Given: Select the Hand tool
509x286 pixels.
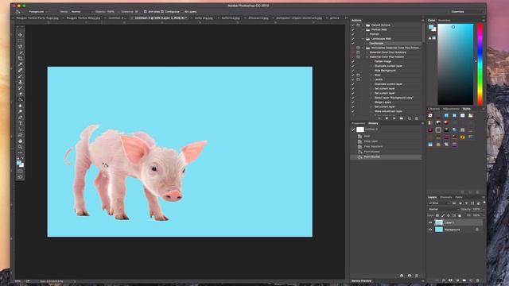Looking at the screenshot, I should (20, 141).
